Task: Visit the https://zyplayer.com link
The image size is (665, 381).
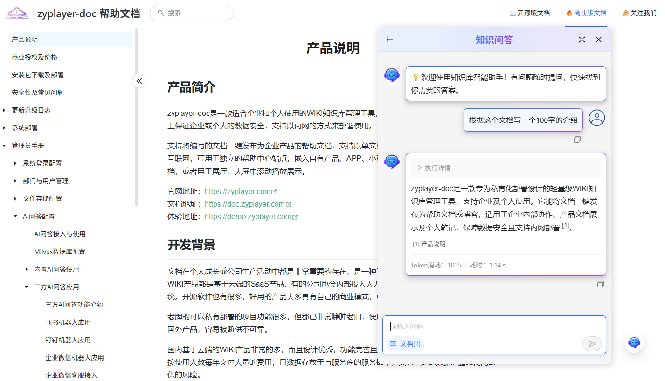Action: pyautogui.click(x=238, y=191)
